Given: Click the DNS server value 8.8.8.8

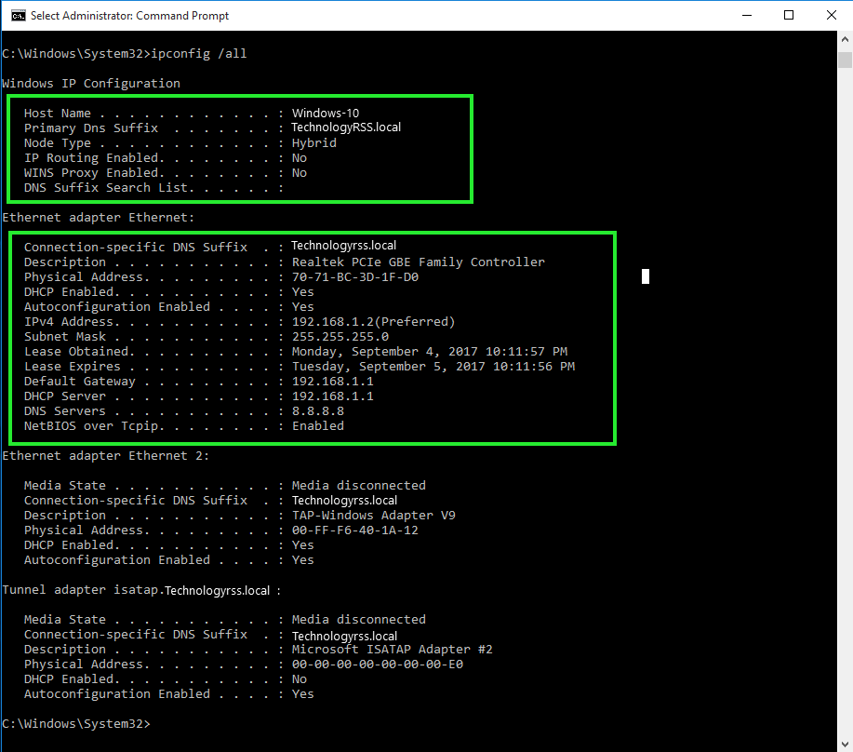Looking at the screenshot, I should point(317,411).
